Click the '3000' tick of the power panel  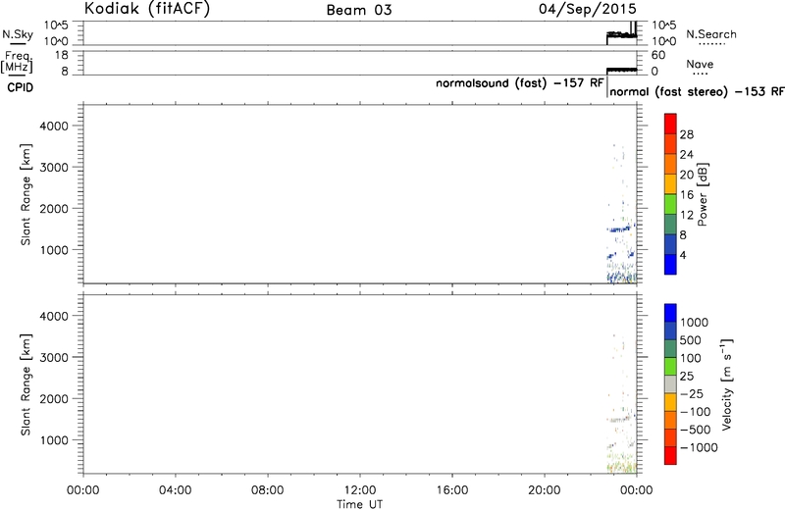click(54, 167)
